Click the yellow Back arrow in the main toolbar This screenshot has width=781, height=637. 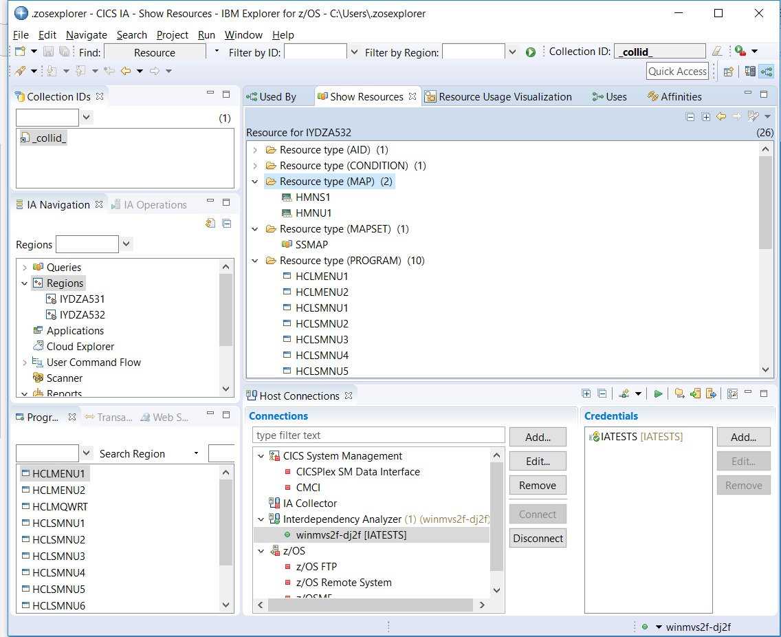tap(126, 71)
